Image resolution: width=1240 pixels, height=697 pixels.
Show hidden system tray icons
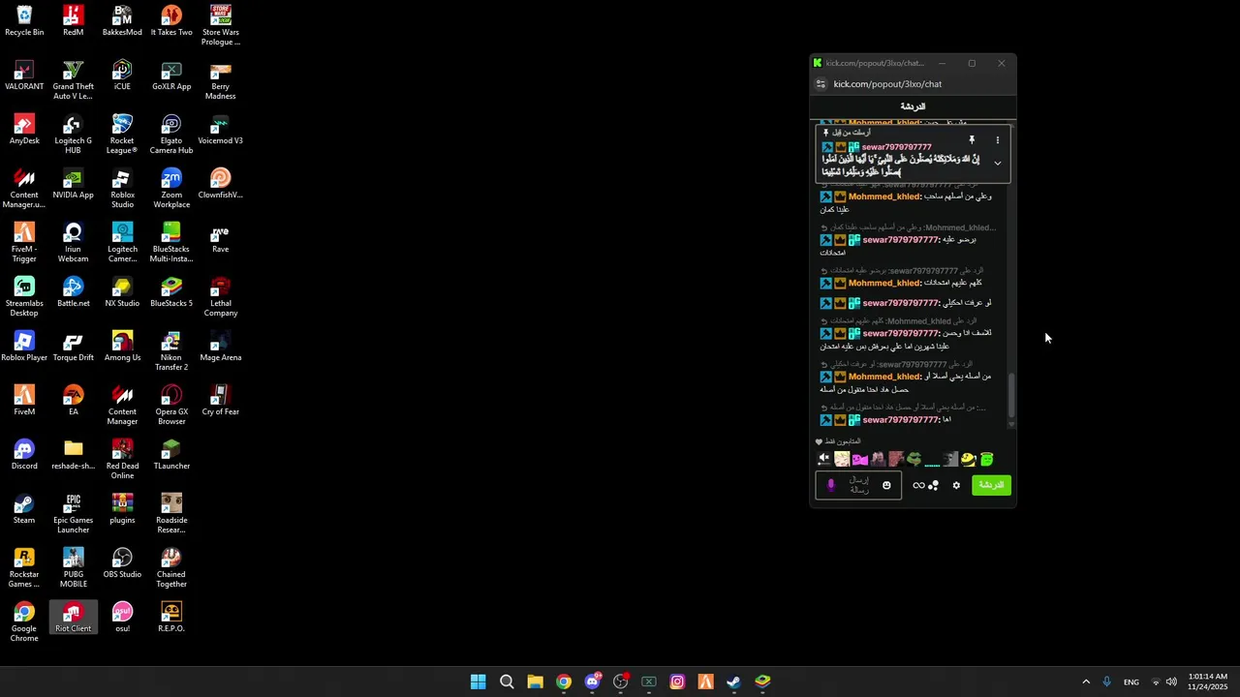click(x=1086, y=682)
